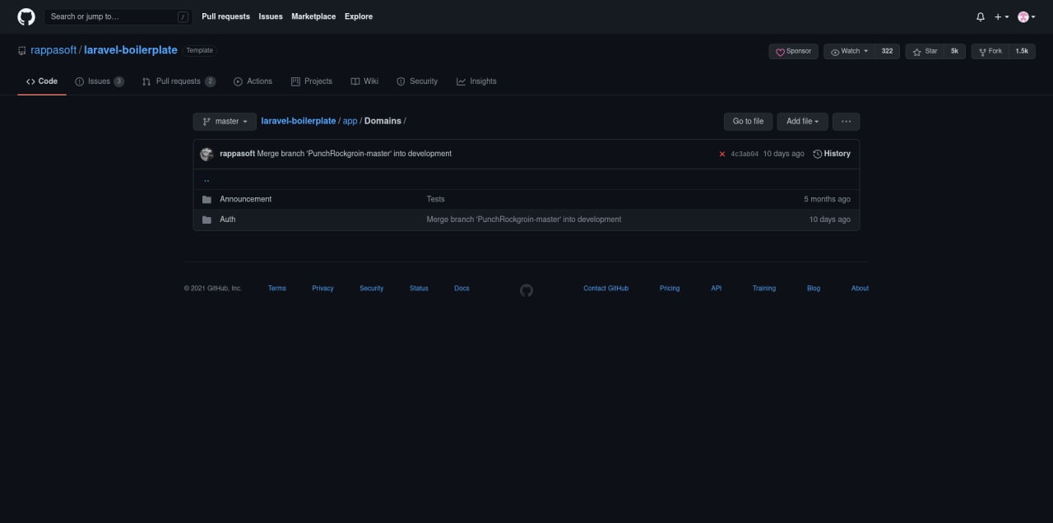Click rappasoft commit author name
The height and width of the screenshot is (523, 1053).
pyautogui.click(x=237, y=154)
